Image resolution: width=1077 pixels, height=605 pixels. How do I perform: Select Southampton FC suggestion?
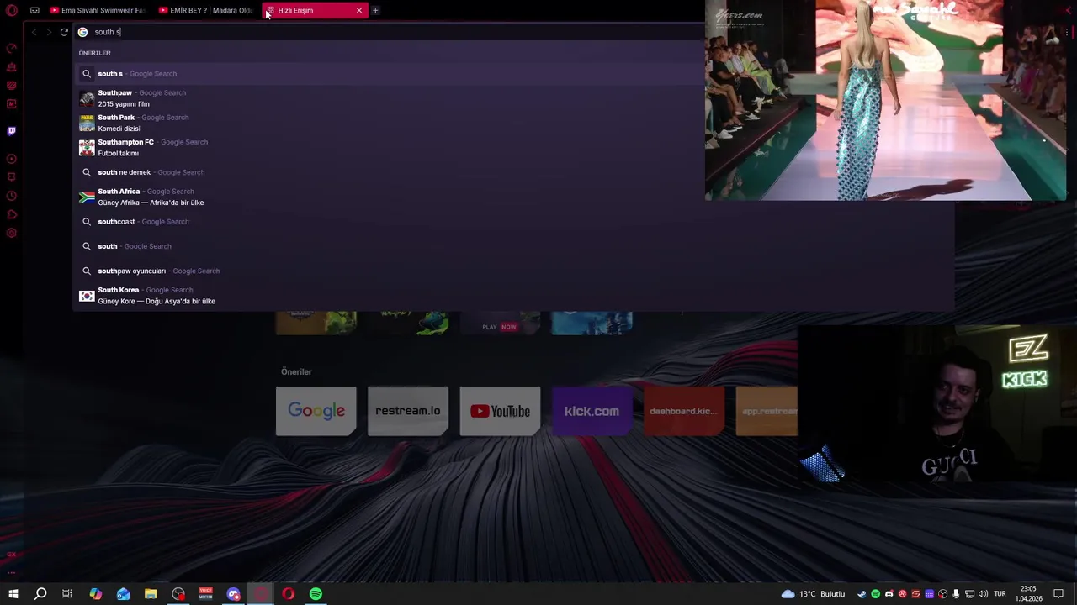coord(513,147)
